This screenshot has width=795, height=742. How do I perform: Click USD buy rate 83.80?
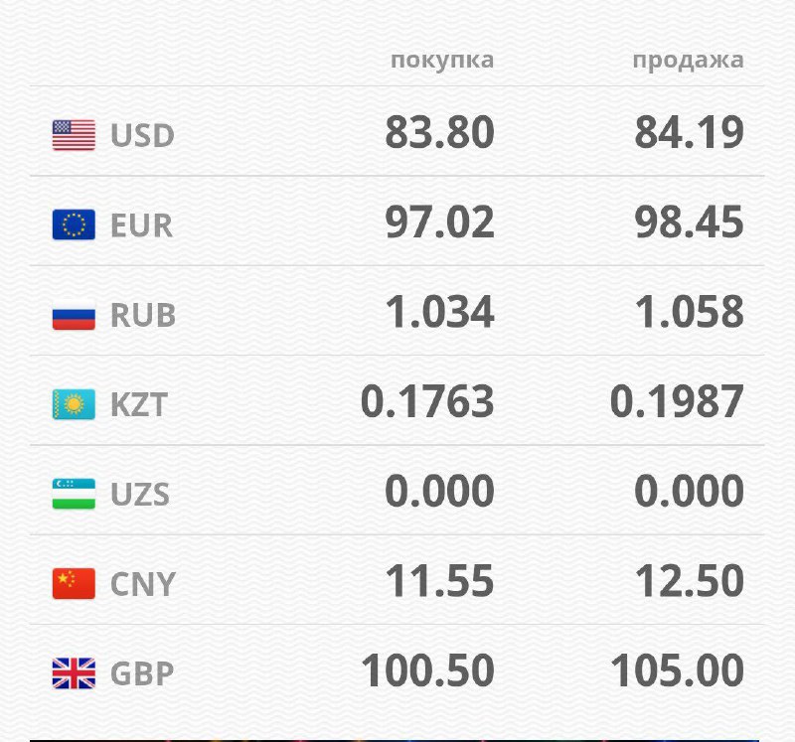coord(439,133)
